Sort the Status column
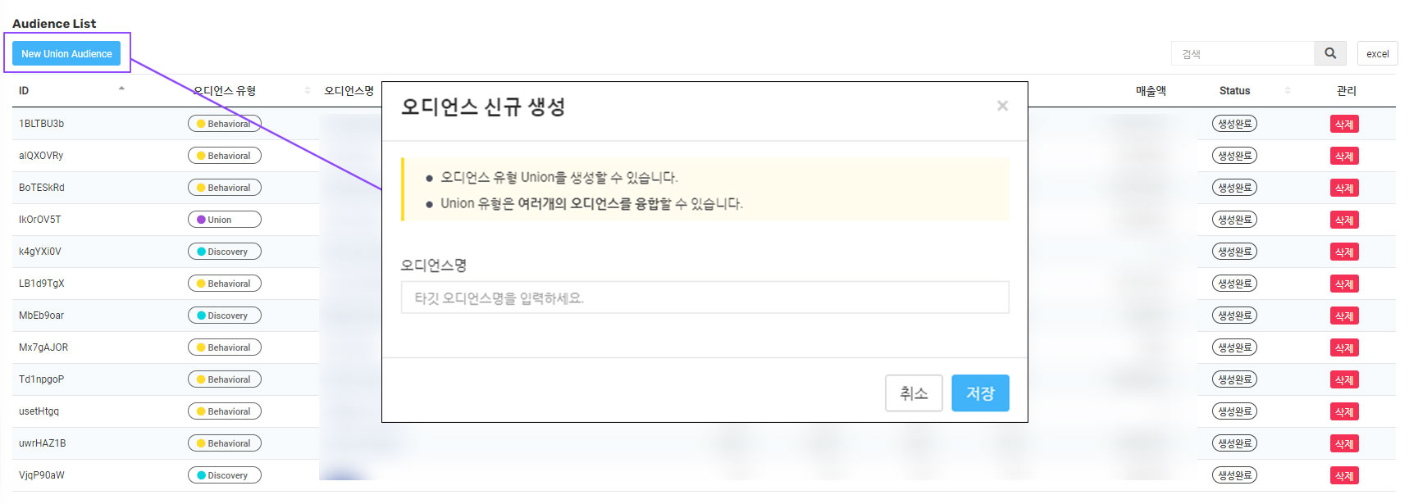Screen dimensions: 1409x504 pos(1287,90)
